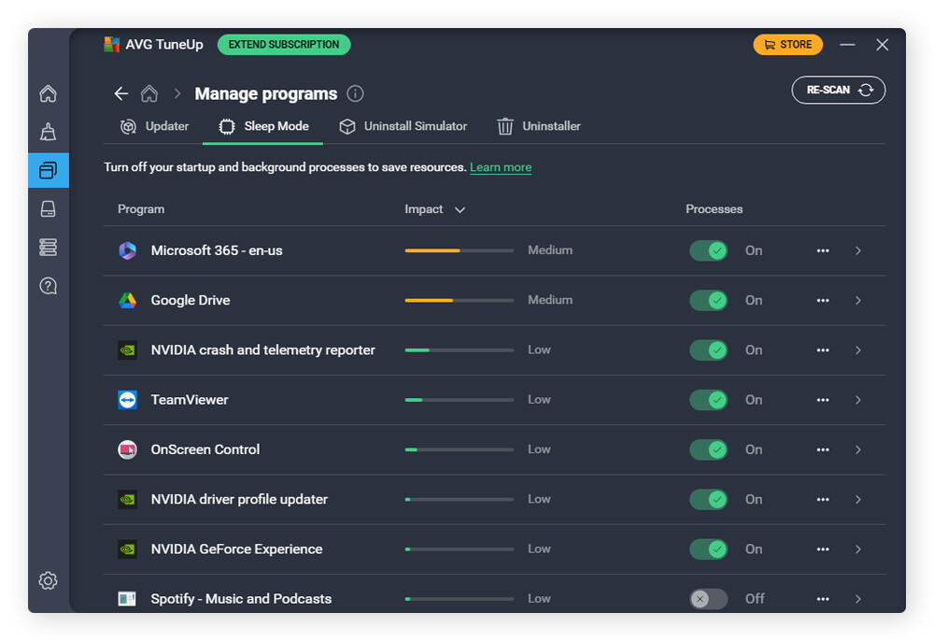This screenshot has width=934, height=641.
Task: Switch to the Uninstaller tab
Action: 539,126
